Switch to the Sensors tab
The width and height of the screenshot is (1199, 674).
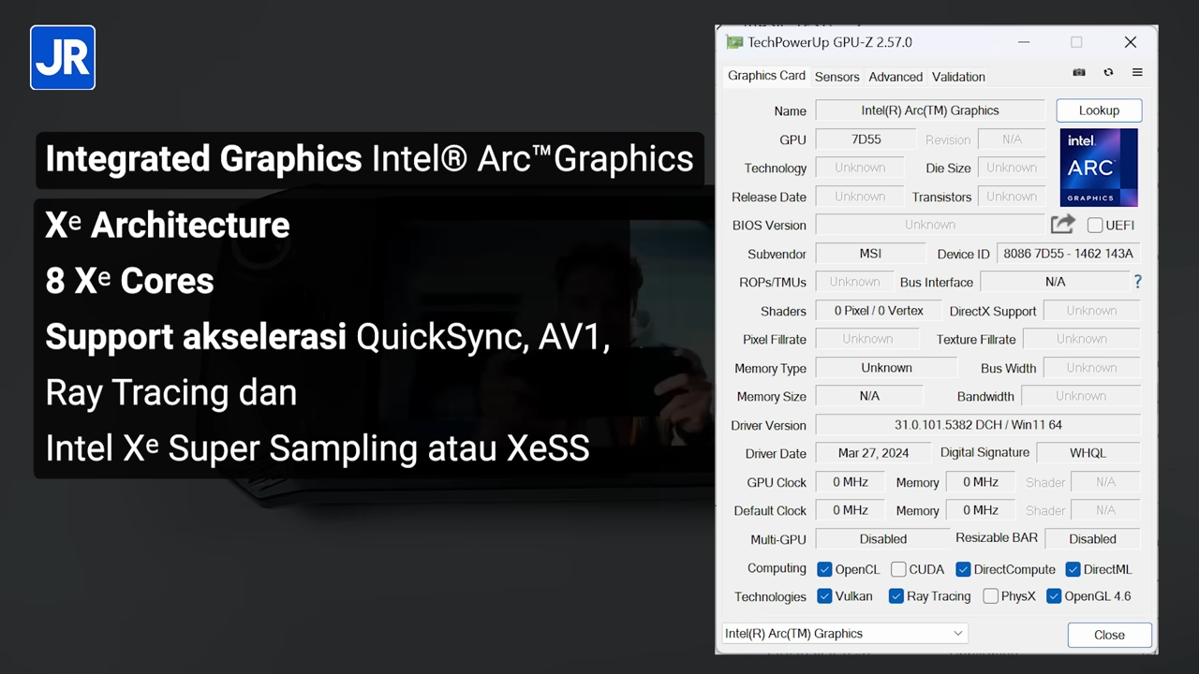point(836,77)
